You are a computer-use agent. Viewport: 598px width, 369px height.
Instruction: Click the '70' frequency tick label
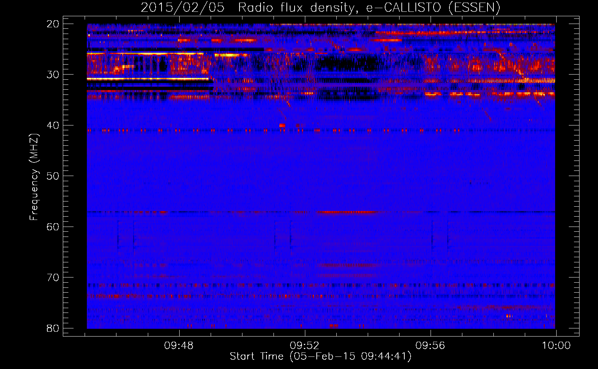[53, 277]
